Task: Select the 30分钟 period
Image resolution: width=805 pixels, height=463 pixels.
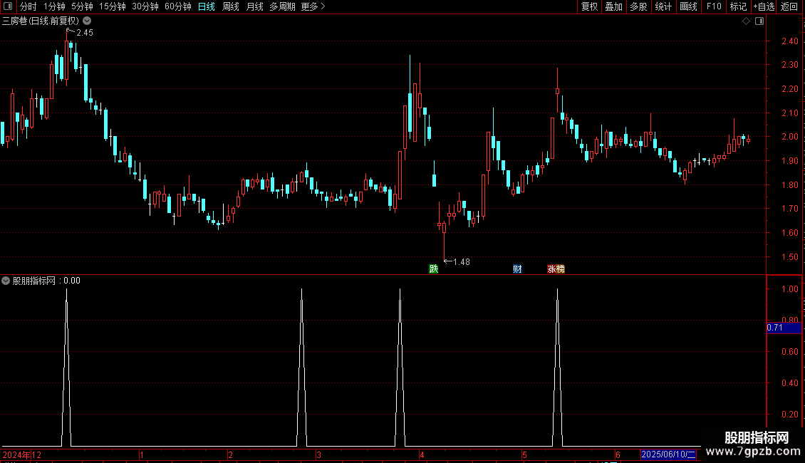Action: (145, 6)
